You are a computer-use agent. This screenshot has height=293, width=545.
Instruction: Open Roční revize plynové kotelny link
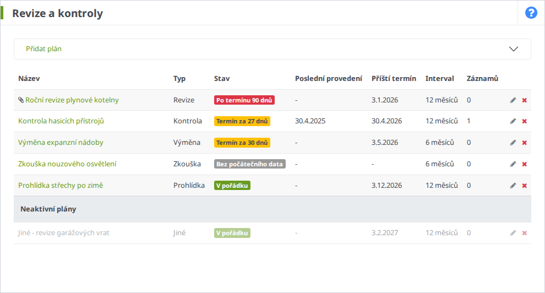pyautogui.click(x=72, y=100)
